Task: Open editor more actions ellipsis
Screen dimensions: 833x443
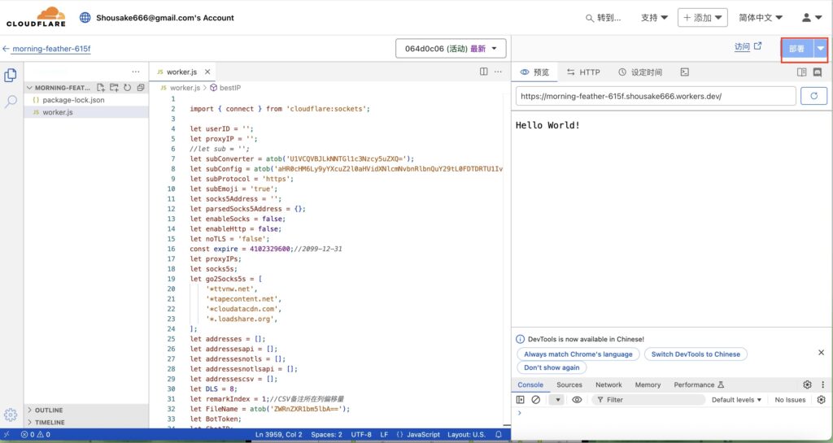Action: click(x=498, y=72)
